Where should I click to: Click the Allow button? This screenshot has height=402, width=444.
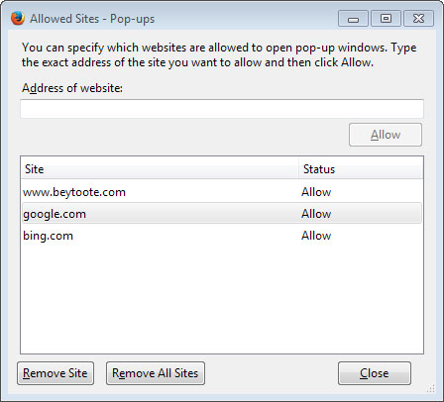386,135
